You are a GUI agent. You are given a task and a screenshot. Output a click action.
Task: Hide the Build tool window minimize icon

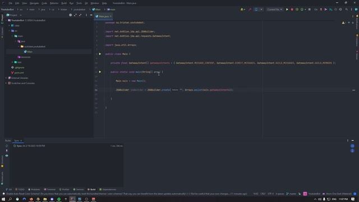[353, 140]
